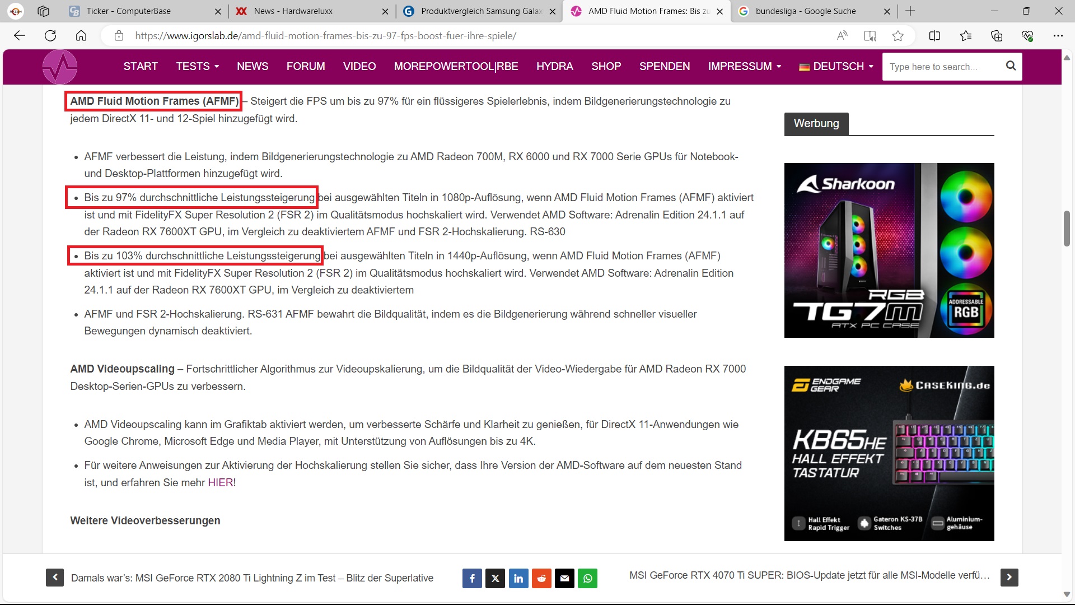Open the DEUTSCH language dropdown
The height and width of the screenshot is (605, 1075).
(836, 67)
